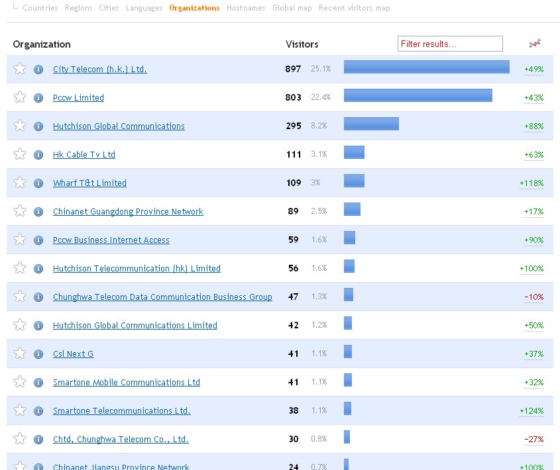Focus the Filter results input field
Viewport: 560px width, 470px height.
[x=450, y=44]
